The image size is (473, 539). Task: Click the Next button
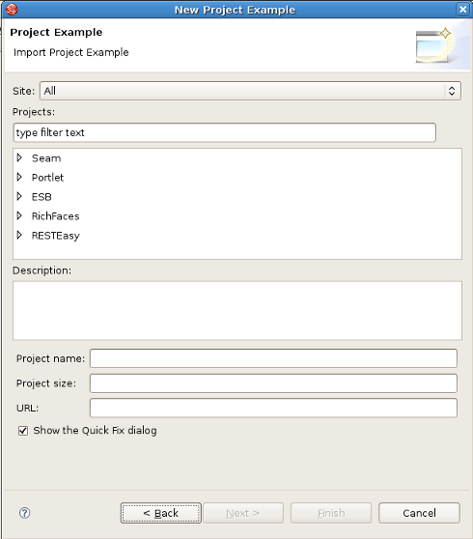(243, 513)
